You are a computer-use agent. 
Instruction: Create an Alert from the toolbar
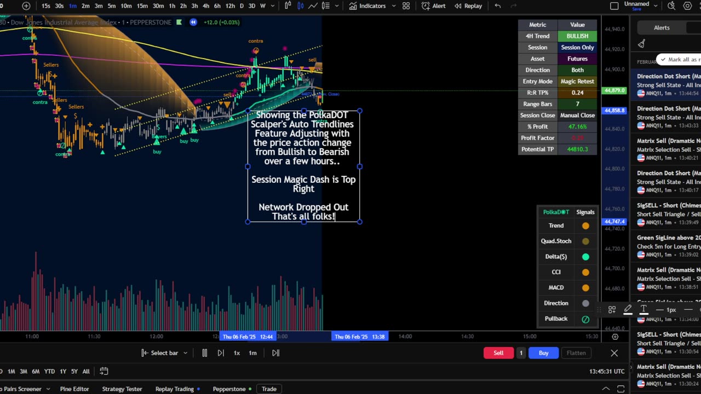tap(433, 6)
